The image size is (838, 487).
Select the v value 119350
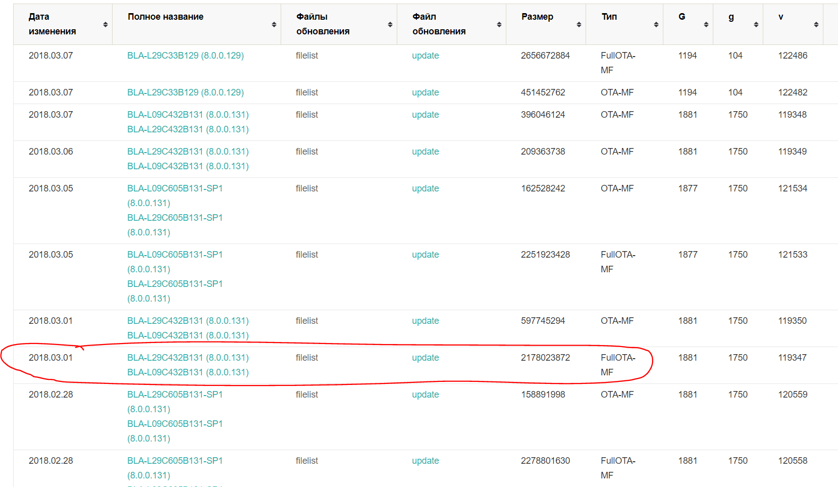click(793, 321)
